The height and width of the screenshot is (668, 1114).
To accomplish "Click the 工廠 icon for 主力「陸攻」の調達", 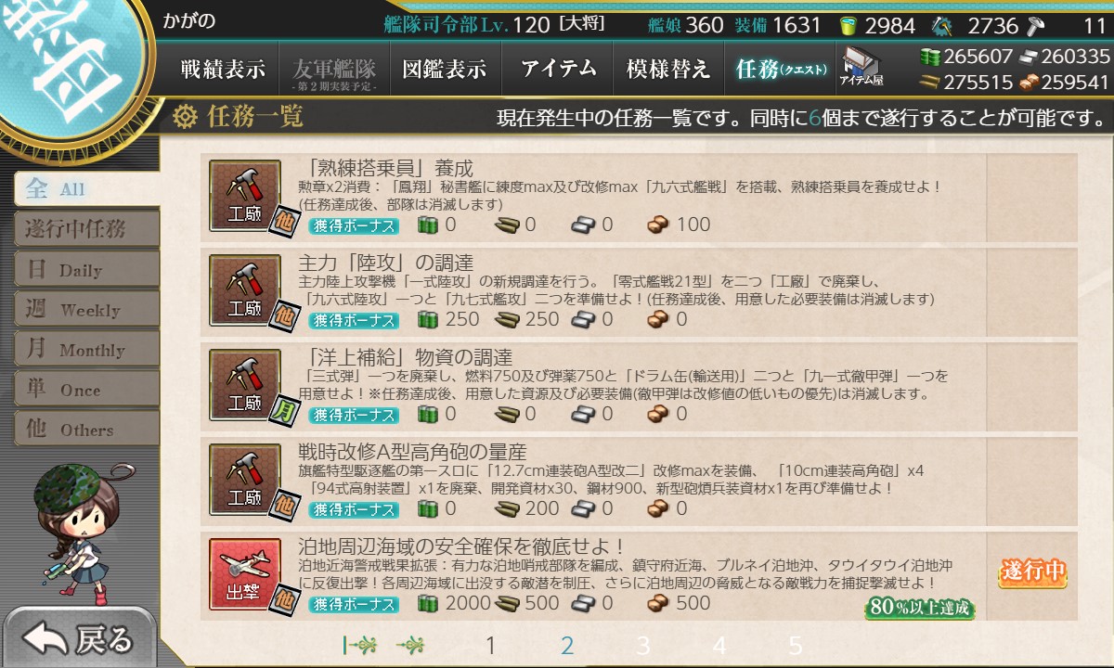I will [245, 289].
